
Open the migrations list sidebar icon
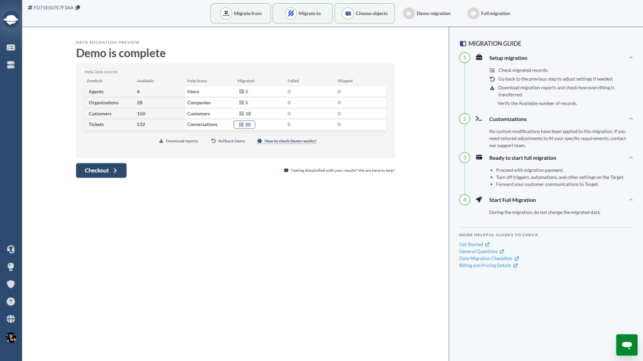coord(11,48)
